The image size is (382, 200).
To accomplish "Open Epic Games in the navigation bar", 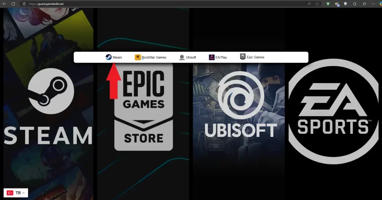I will [252, 57].
